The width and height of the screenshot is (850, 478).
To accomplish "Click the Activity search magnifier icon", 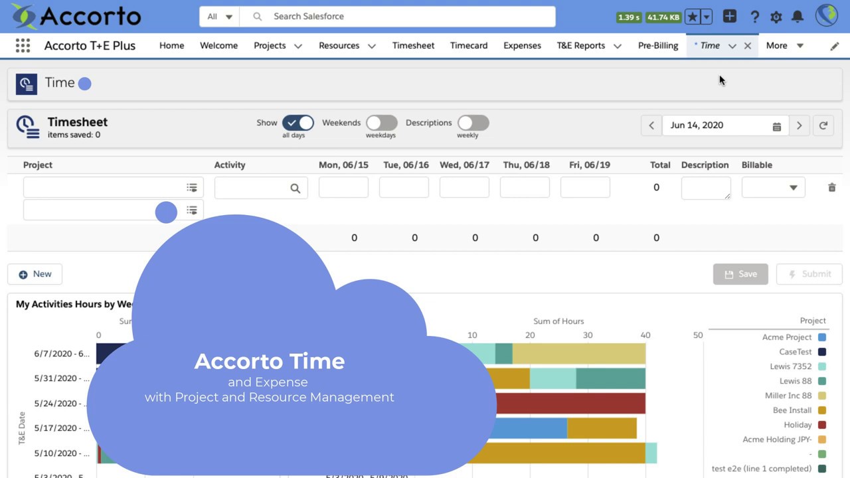I will click(x=296, y=189).
